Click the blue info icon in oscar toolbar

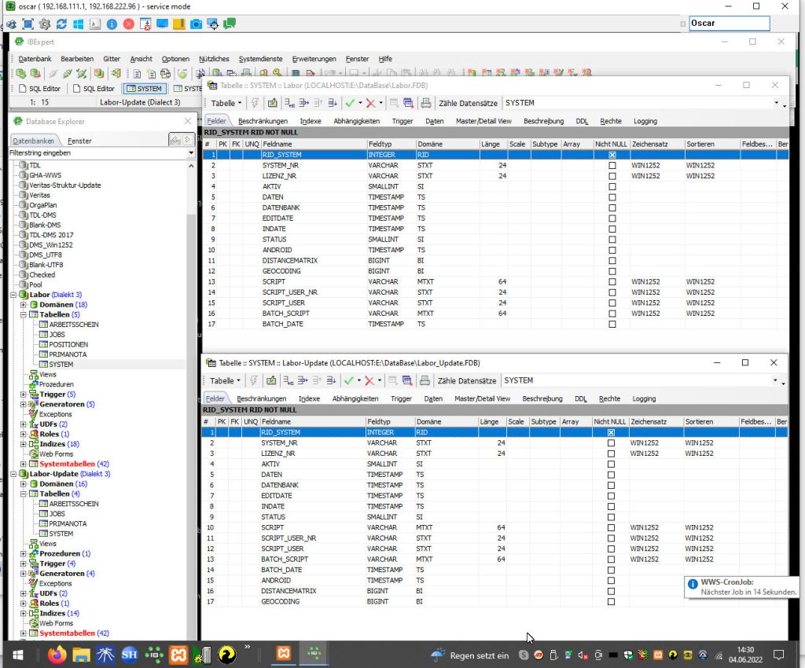click(112, 24)
